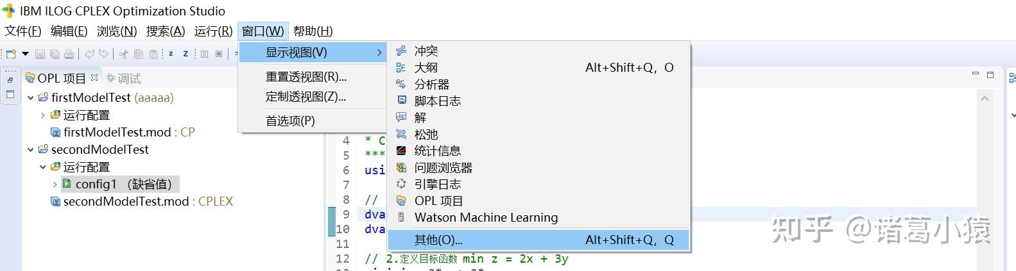1016x271 pixels.
Task: Click the Redo arrow icon
Action: 103,54
